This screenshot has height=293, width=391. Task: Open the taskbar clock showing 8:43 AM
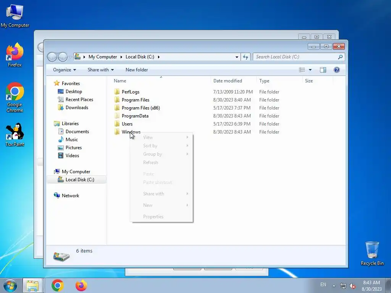pos(372,285)
